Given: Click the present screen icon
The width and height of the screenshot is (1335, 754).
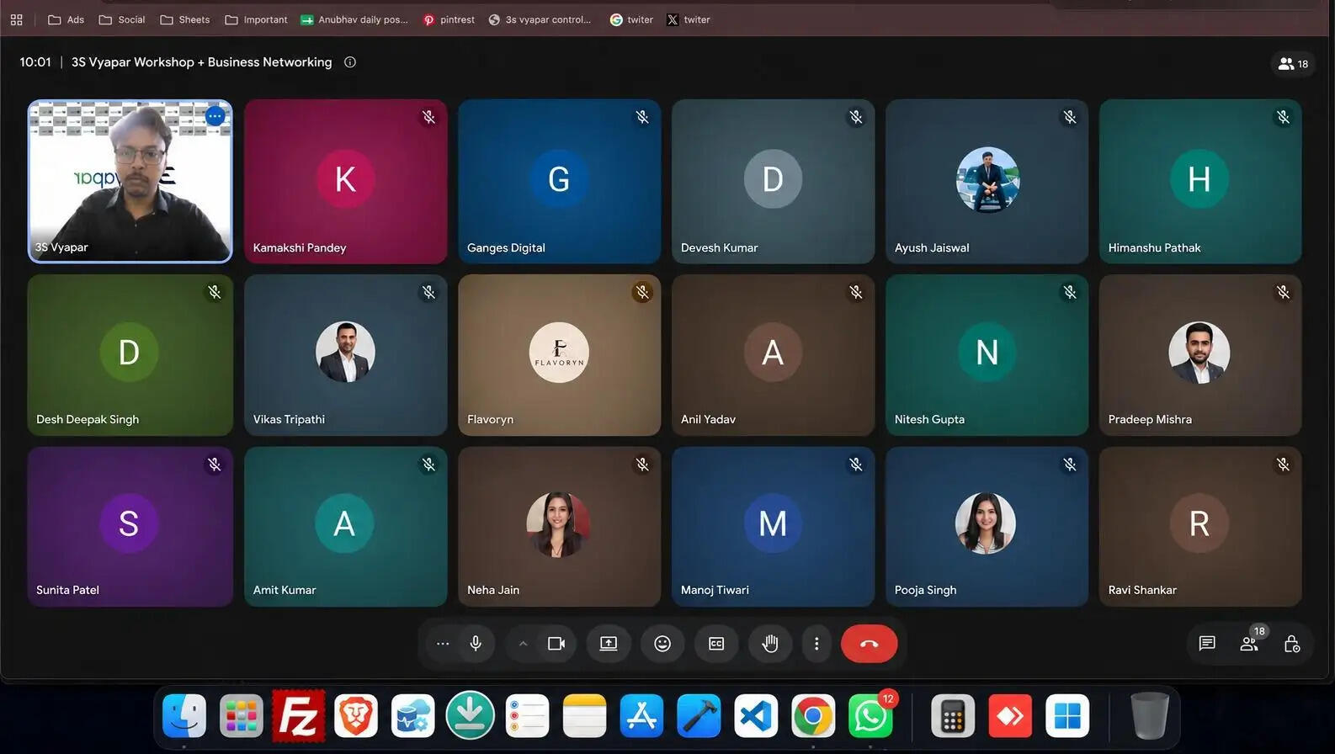Looking at the screenshot, I should coord(609,644).
